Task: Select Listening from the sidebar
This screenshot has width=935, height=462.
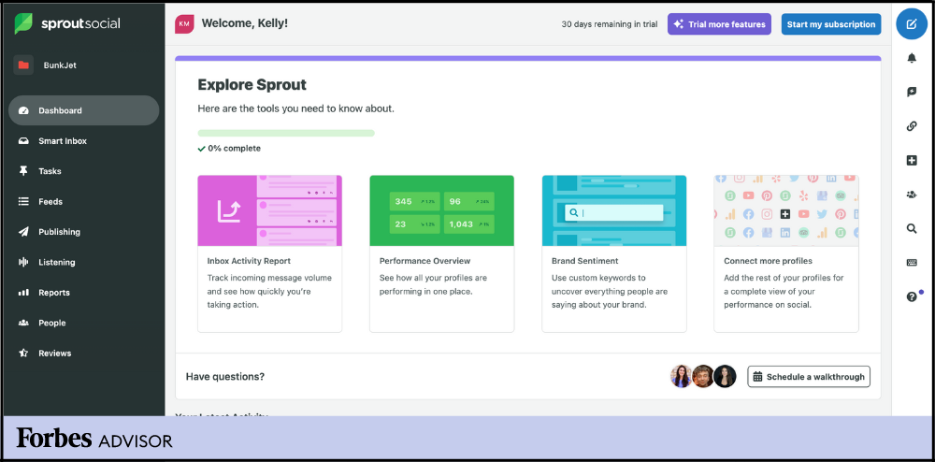Action: [x=56, y=263]
